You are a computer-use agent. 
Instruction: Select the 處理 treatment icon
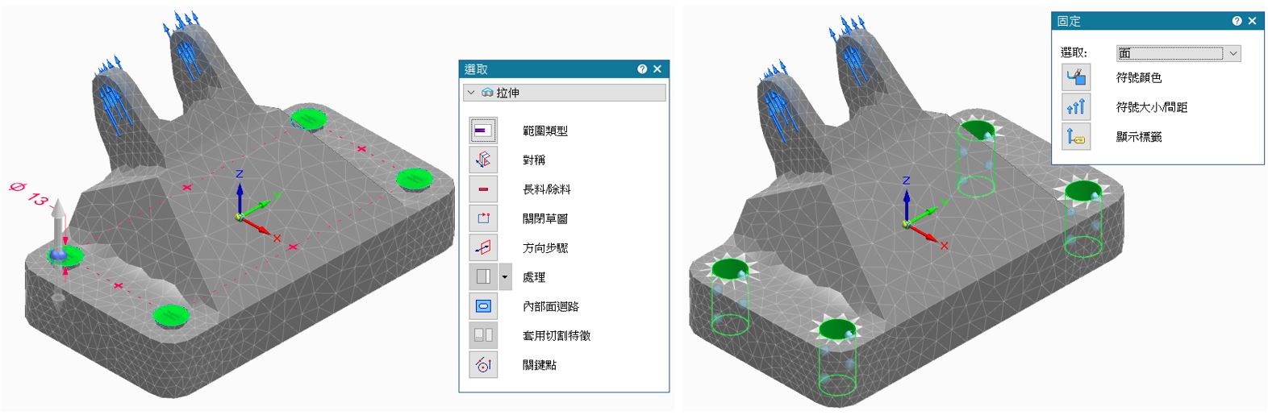483,277
